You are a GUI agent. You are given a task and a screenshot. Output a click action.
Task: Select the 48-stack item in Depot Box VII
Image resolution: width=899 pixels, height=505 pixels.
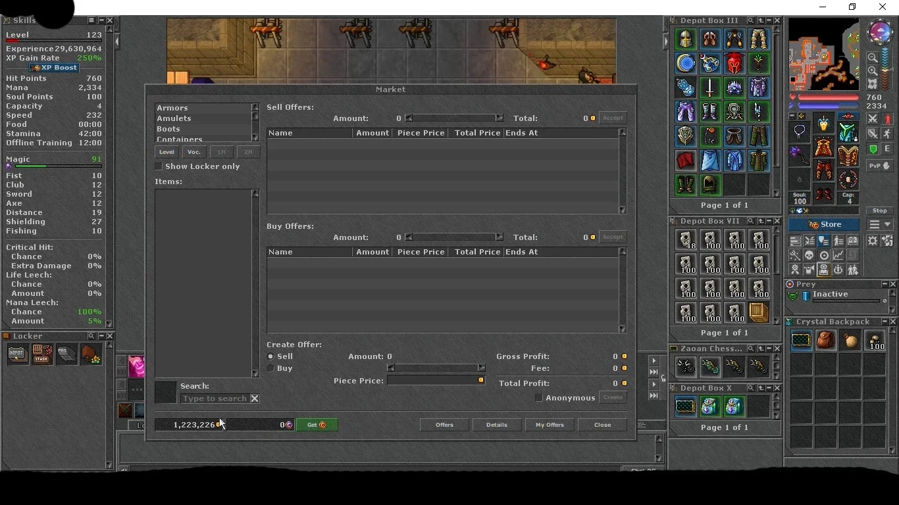[686, 239]
